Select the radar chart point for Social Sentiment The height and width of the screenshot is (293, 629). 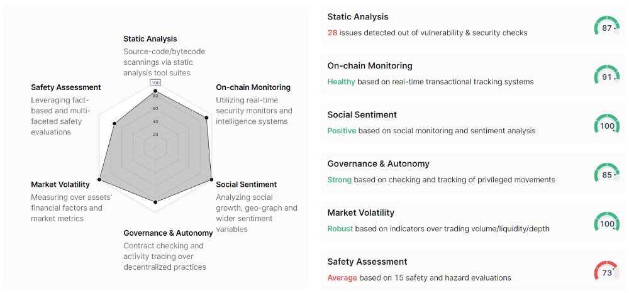tap(211, 180)
